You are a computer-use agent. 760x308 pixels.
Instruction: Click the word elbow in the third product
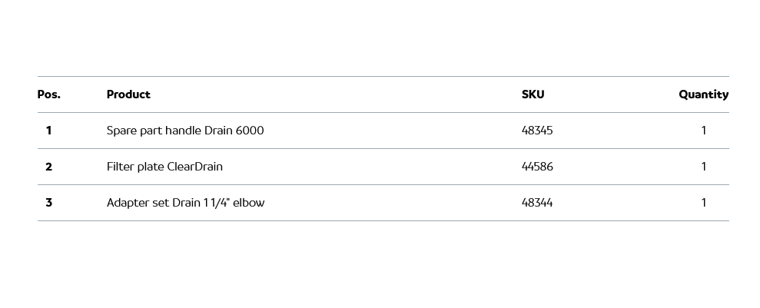[x=248, y=203]
